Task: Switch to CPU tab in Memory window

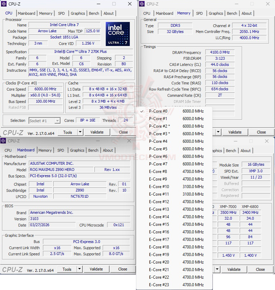Action: pos(147,13)
